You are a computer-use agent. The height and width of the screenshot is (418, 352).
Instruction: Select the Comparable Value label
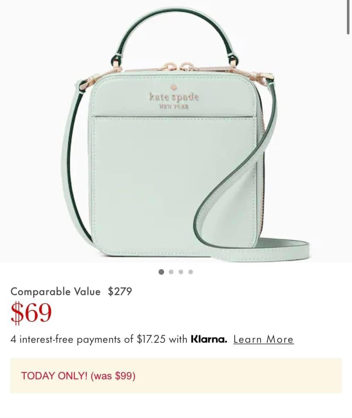click(x=55, y=291)
